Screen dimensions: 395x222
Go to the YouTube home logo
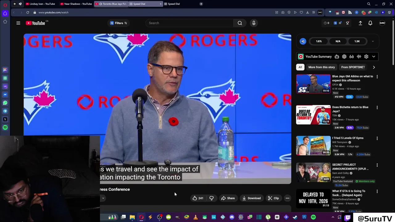click(35, 23)
